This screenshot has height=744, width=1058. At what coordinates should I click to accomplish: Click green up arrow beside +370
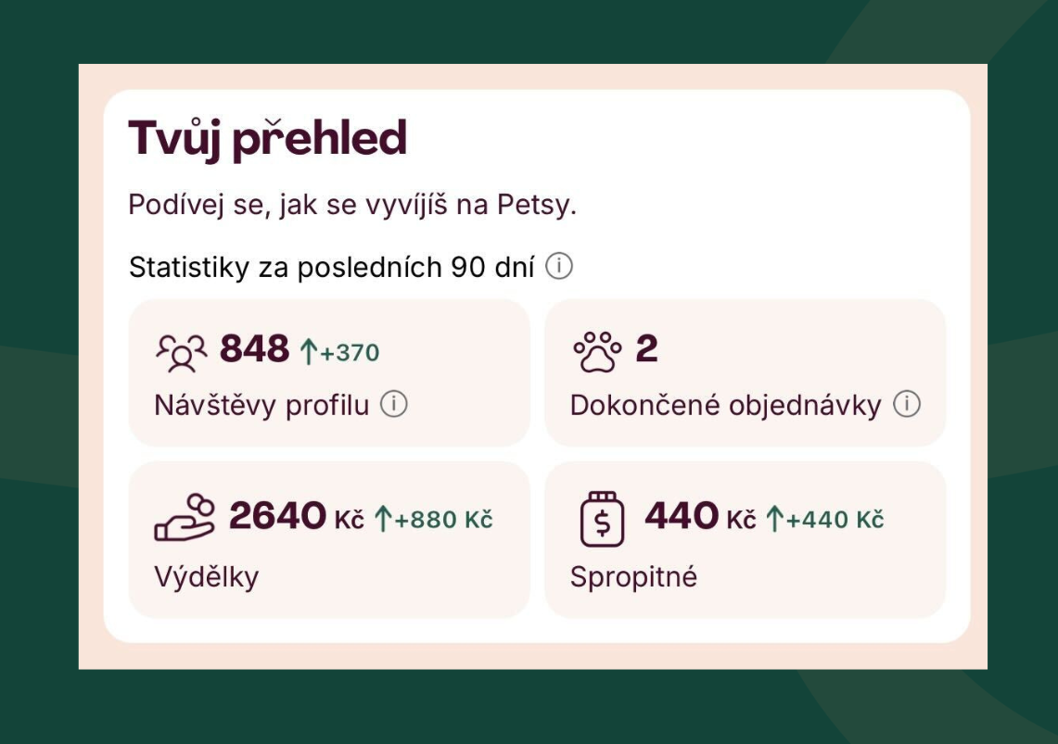click(308, 352)
